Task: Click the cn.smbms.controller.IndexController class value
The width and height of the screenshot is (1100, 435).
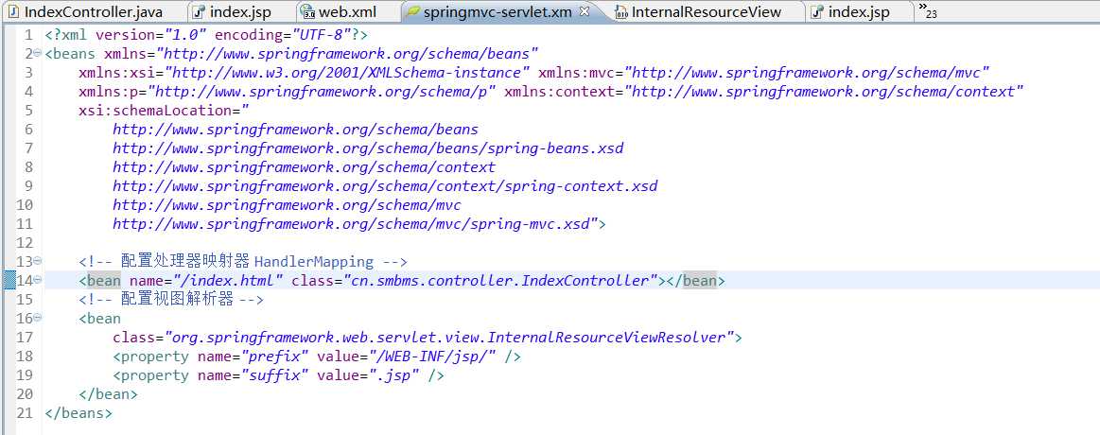Action: point(500,281)
